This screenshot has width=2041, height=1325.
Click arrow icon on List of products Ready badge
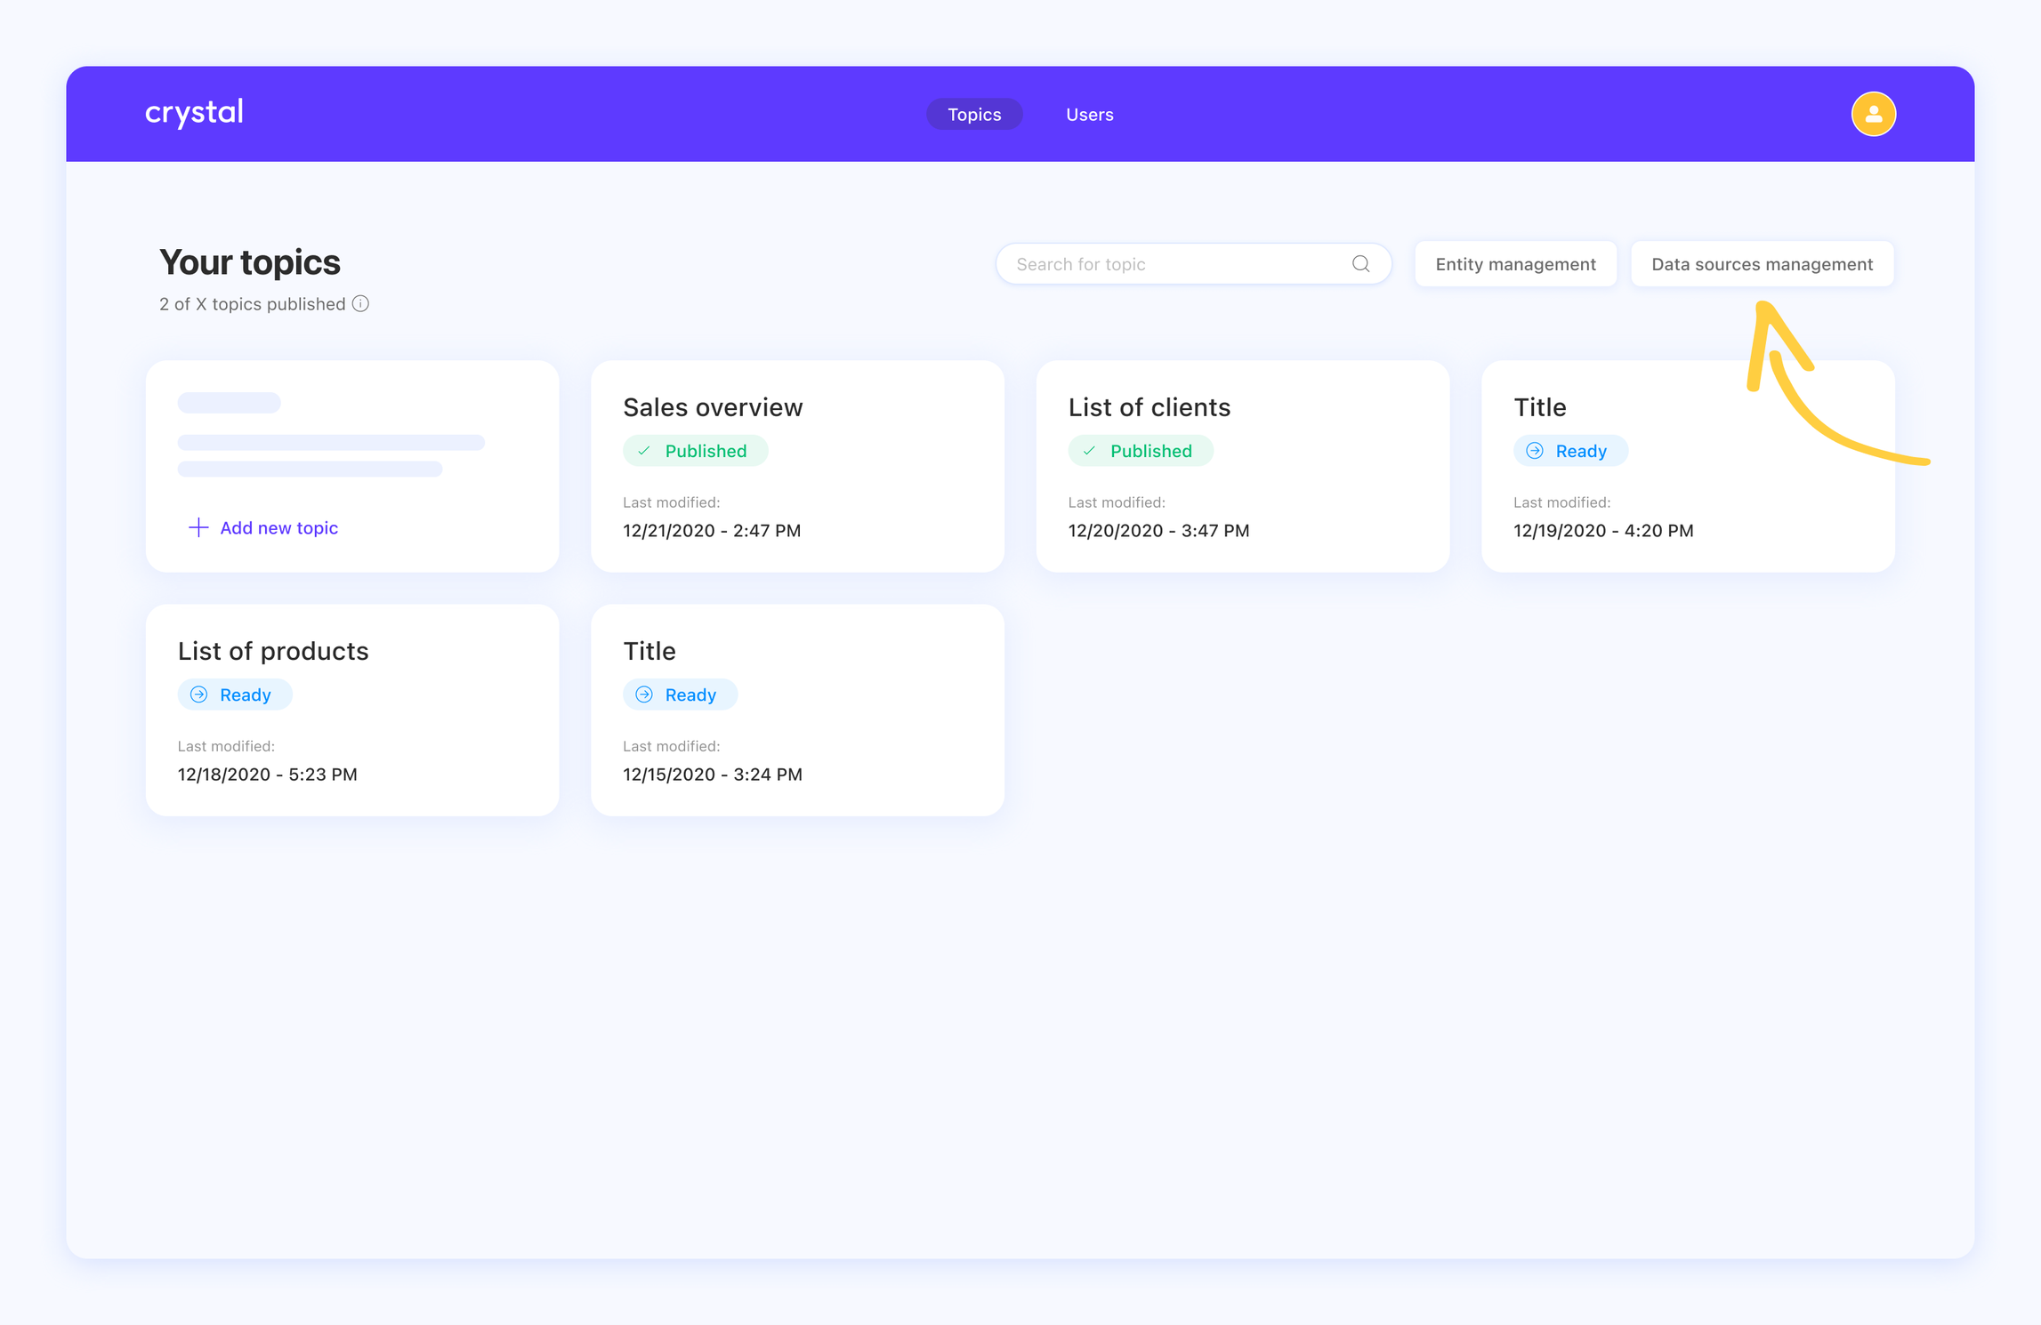tap(199, 695)
